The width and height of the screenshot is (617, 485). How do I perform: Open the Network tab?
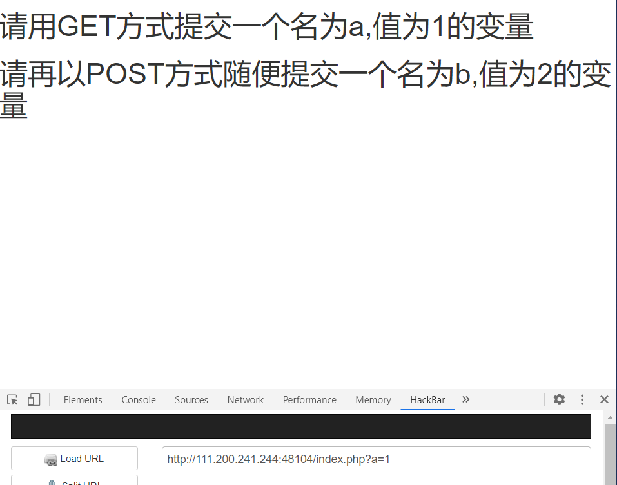[246, 400]
